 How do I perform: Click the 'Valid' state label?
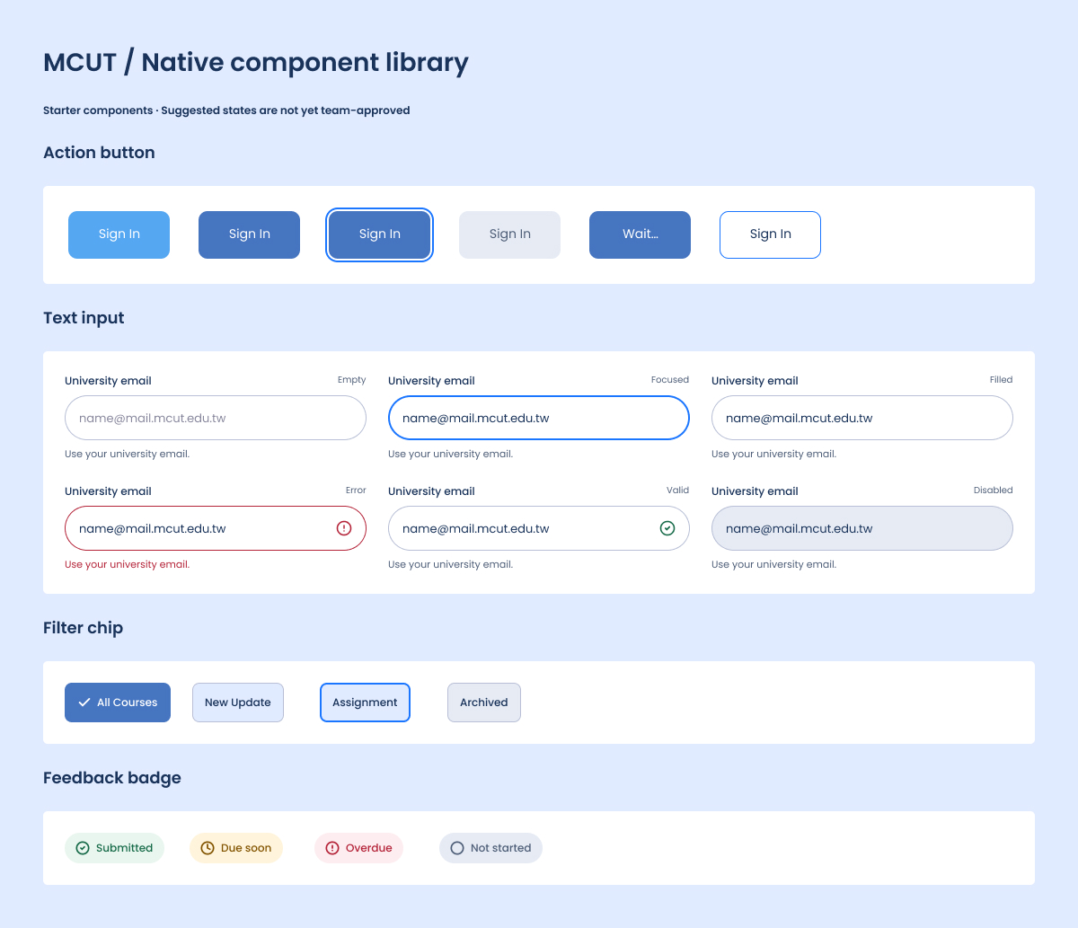[678, 491]
